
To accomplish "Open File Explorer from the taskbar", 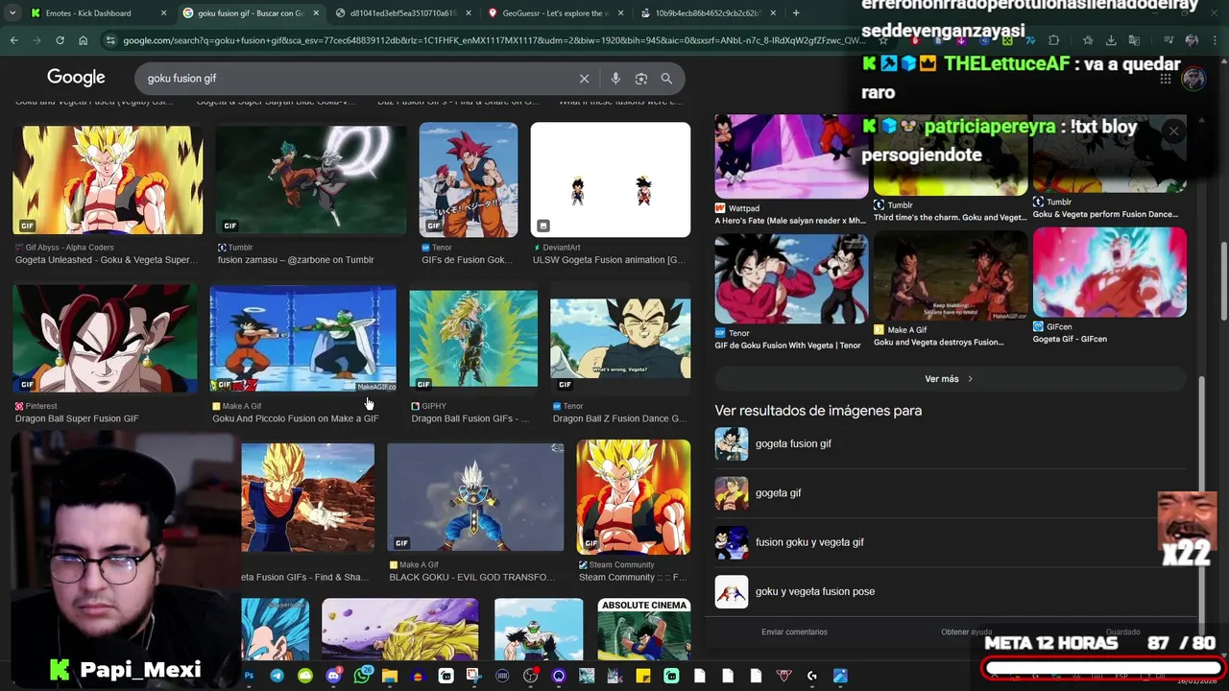I will pyautogui.click(x=390, y=676).
